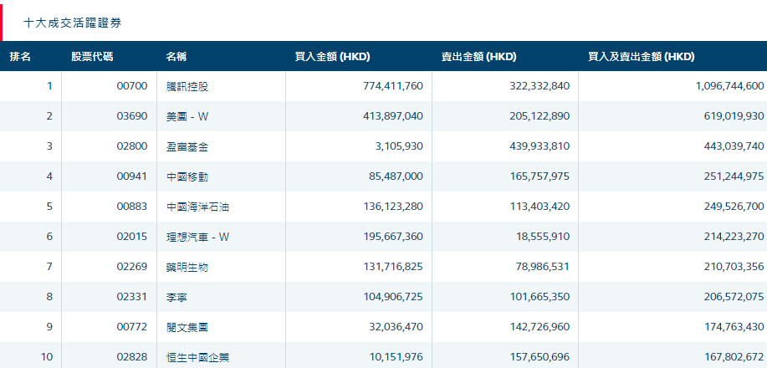
Task: Click sell amount 18,555,910
Action: coord(543,237)
